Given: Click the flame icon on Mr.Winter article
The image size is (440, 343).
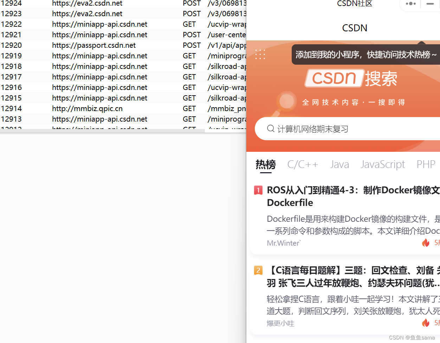Looking at the screenshot, I should click(x=426, y=242).
